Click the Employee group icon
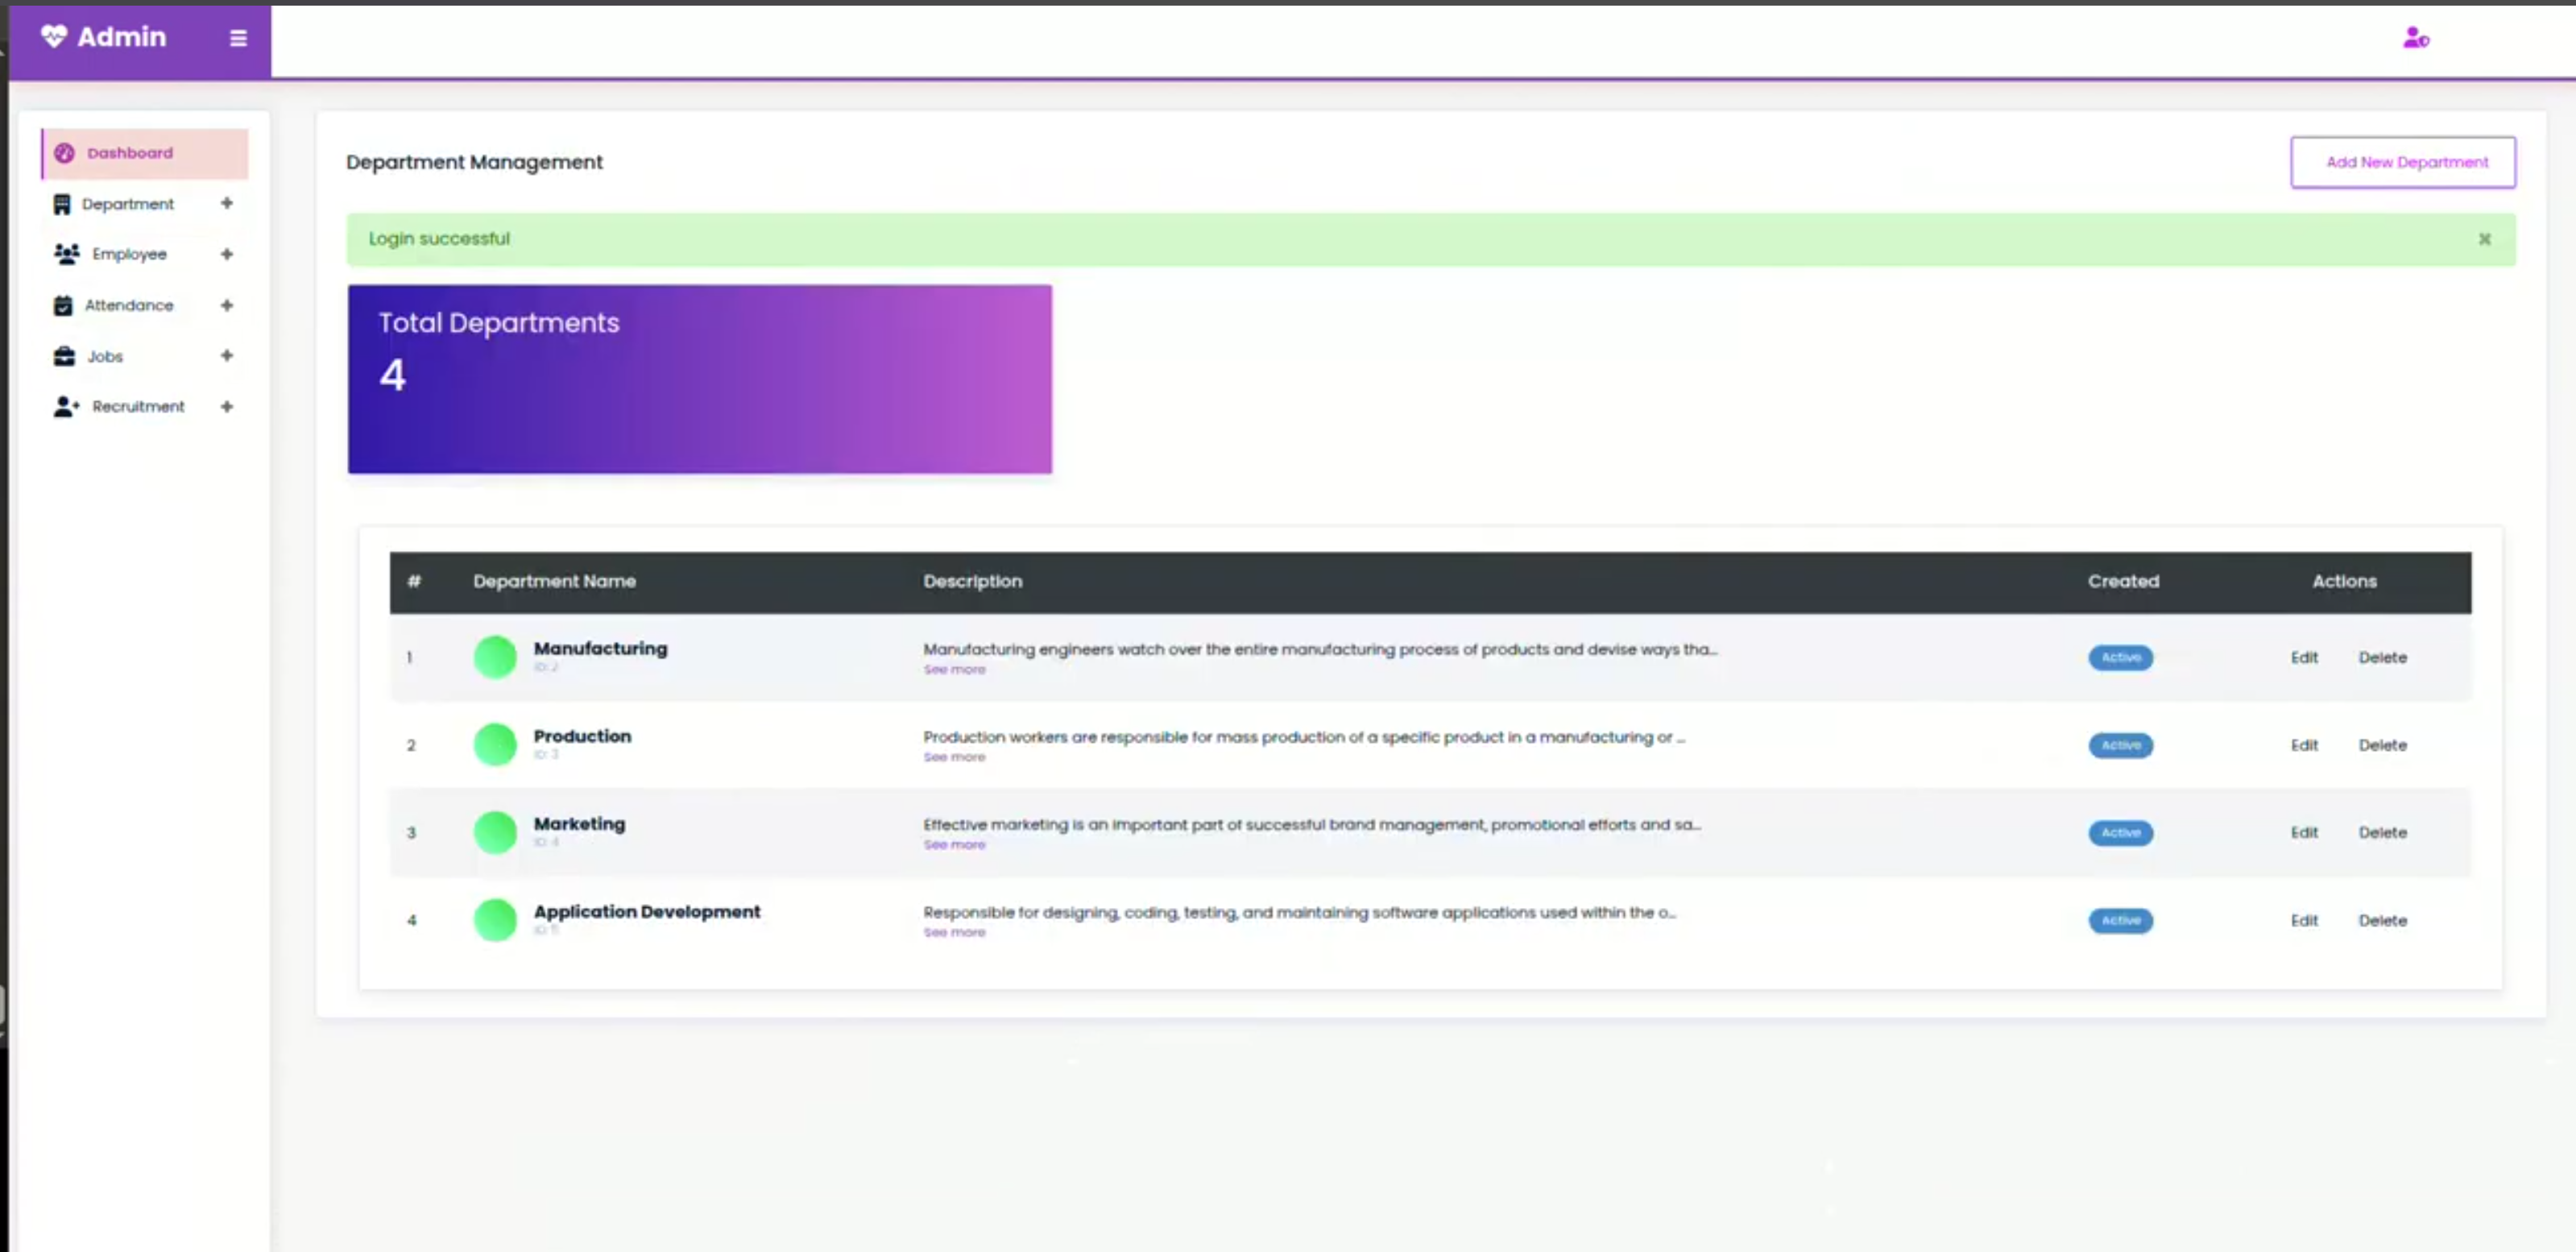 click(66, 254)
